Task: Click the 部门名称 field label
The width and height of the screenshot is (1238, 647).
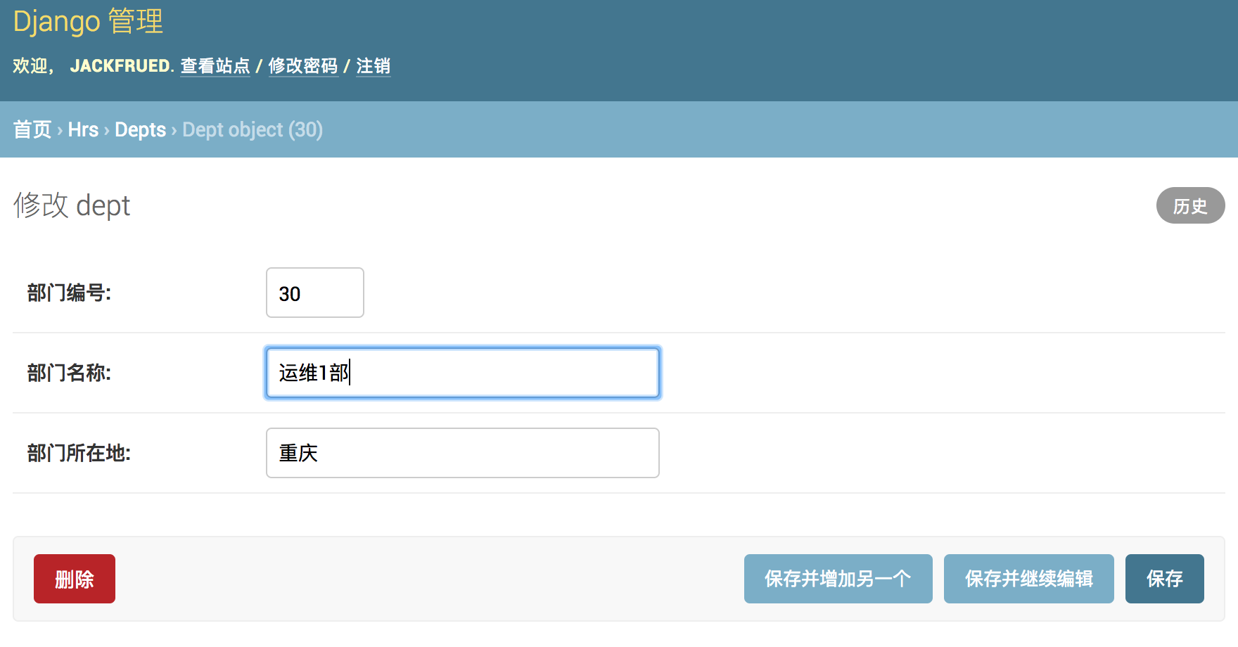Action: coord(69,373)
